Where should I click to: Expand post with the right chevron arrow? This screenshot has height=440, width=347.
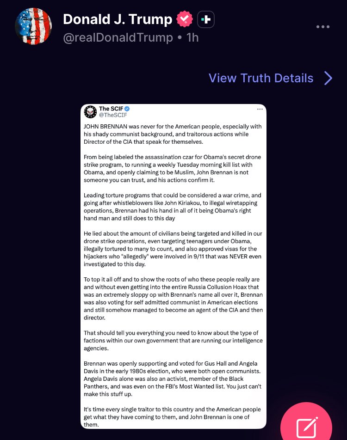(x=328, y=78)
